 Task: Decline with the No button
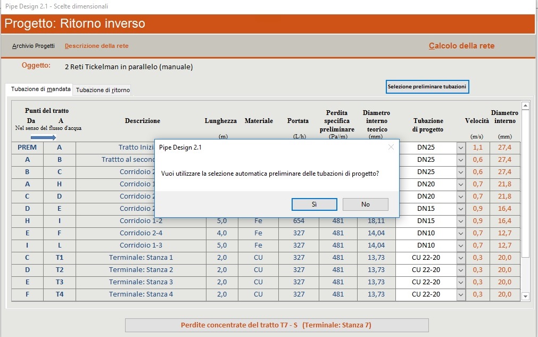[366, 204]
